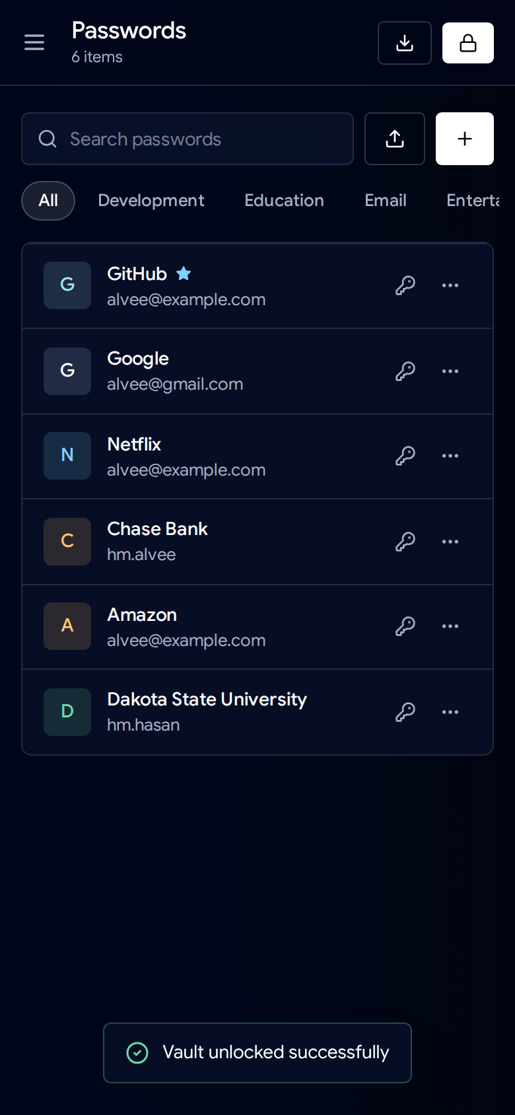Screen dimensions: 515x1115
Task: Open the three-dot menu for Google
Action: coord(450,371)
